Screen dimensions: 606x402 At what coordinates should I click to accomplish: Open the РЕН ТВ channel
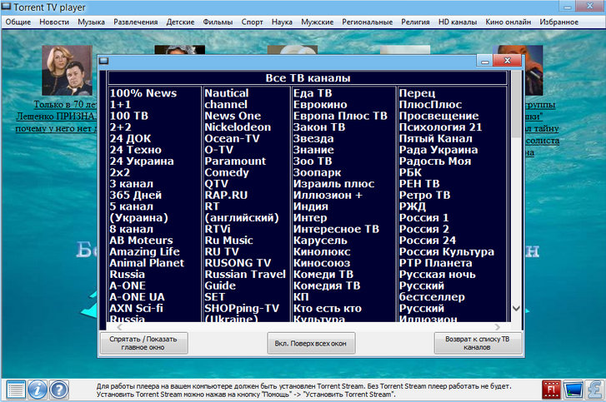419,184
